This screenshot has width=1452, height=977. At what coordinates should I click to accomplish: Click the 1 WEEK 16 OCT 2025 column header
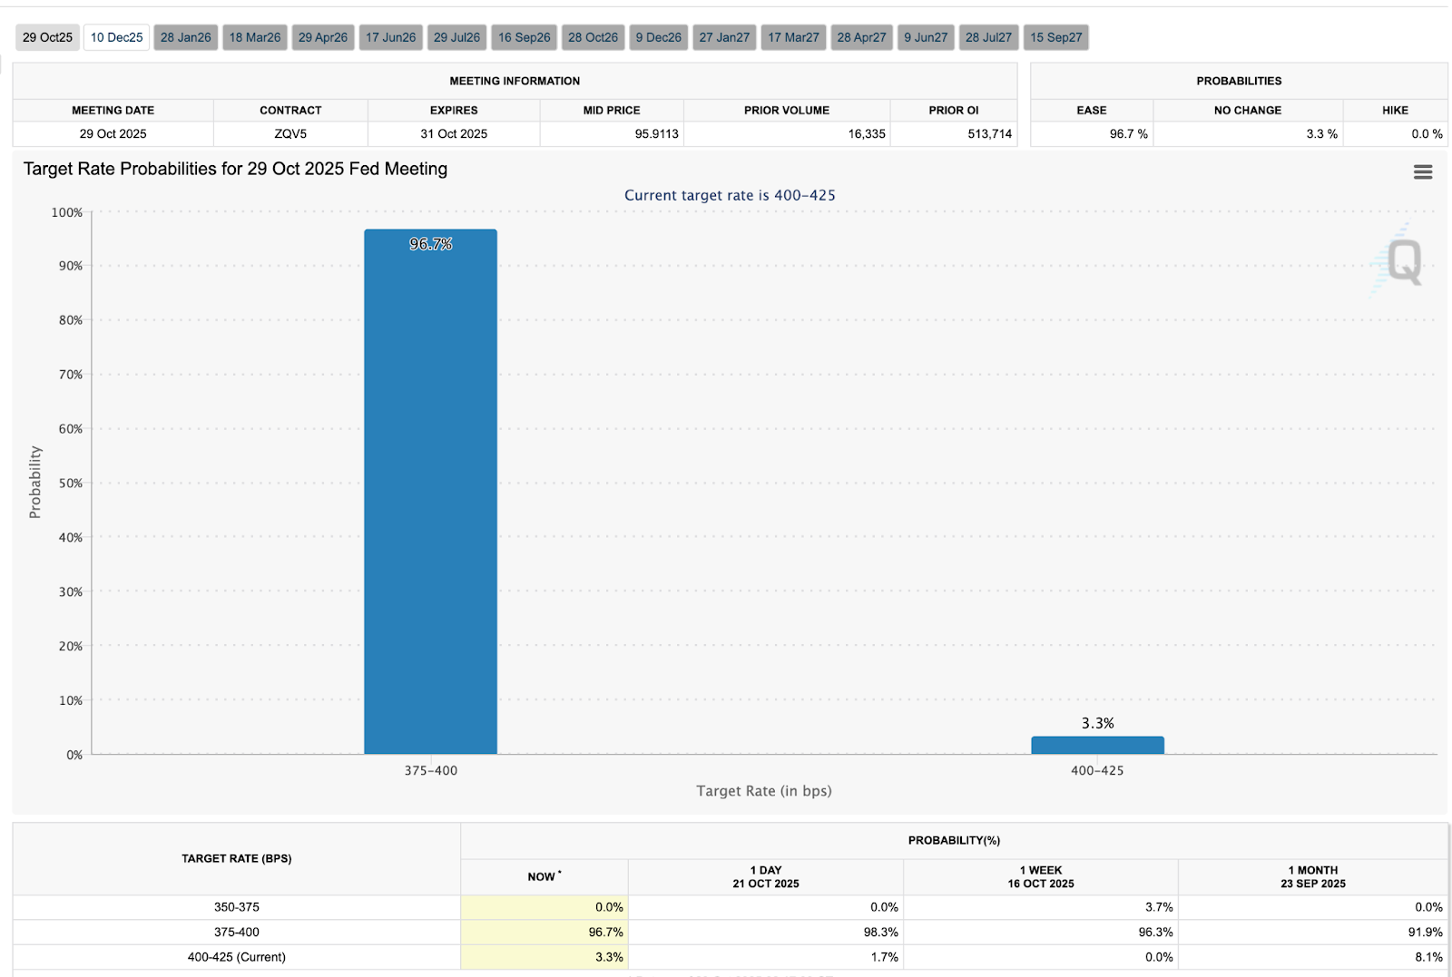pos(1040,876)
